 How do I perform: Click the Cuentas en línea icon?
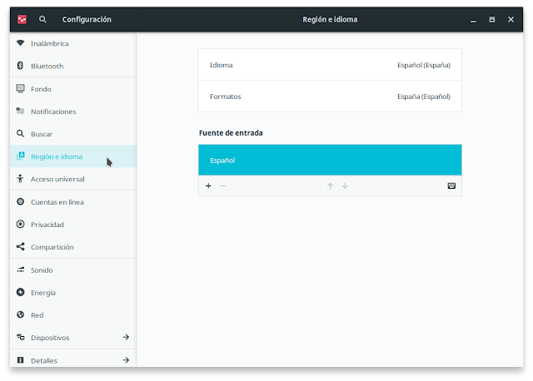click(20, 201)
